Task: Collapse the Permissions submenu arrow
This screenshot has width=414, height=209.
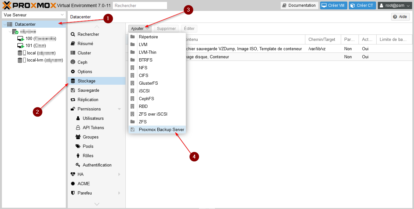Action: click(119, 109)
